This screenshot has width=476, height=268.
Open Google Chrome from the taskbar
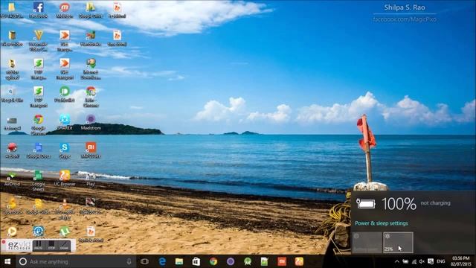tap(213, 261)
